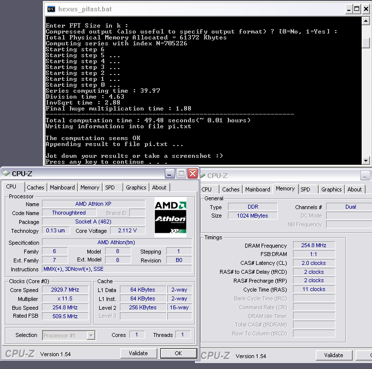This screenshot has height=369, width=372.
Task: Click Validate button in front CPU-Z window
Action: (139, 353)
